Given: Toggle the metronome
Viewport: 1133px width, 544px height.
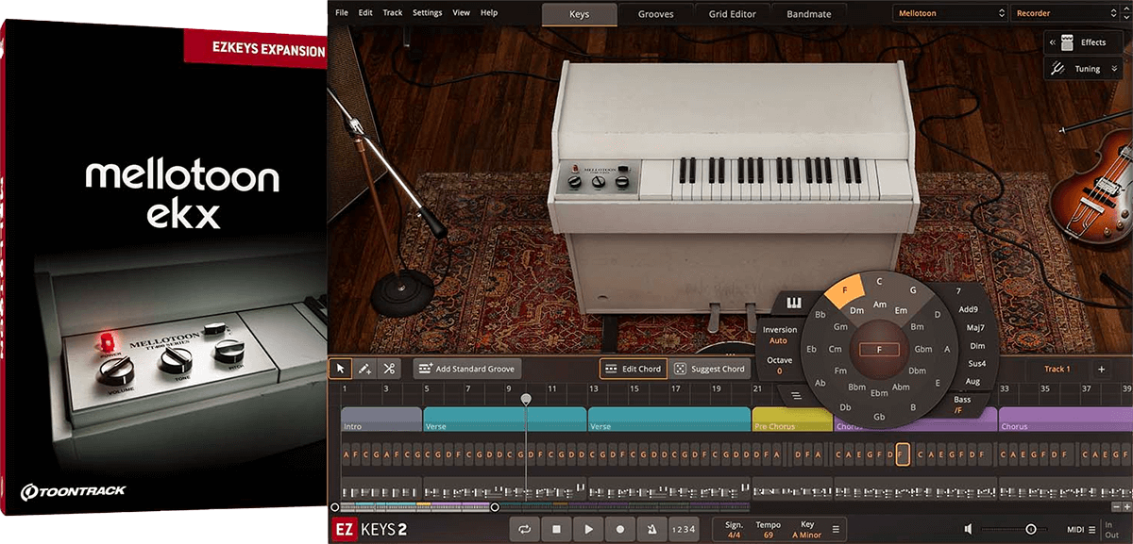Looking at the screenshot, I should pos(652,529).
